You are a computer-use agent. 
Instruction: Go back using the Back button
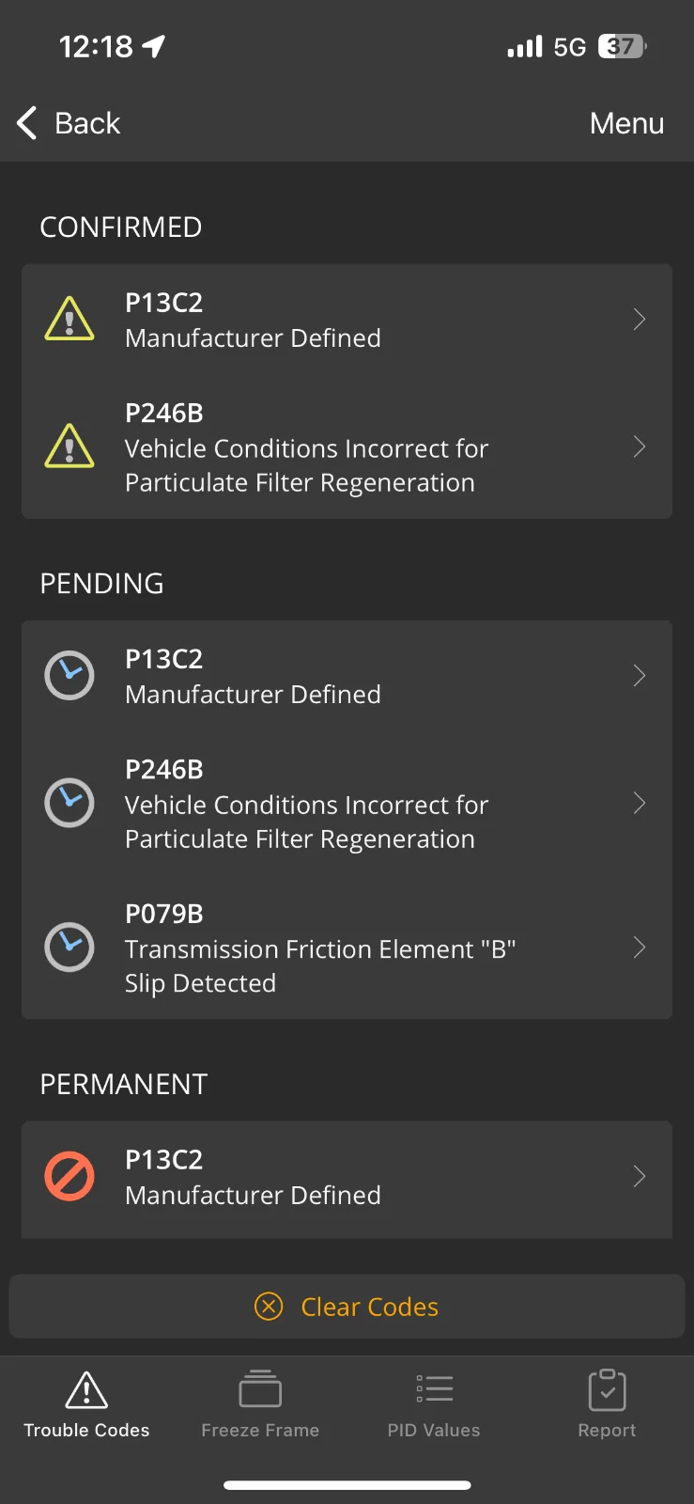coord(69,123)
